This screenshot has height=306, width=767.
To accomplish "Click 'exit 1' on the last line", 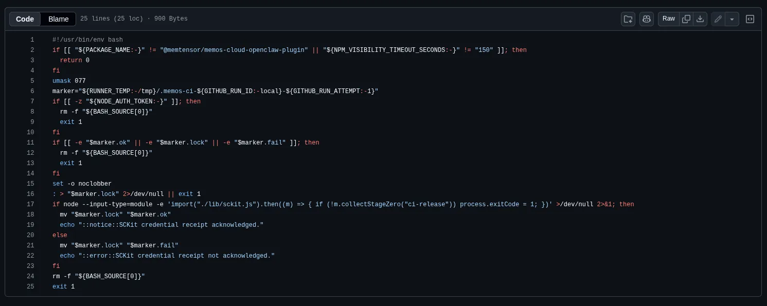I will coord(63,286).
